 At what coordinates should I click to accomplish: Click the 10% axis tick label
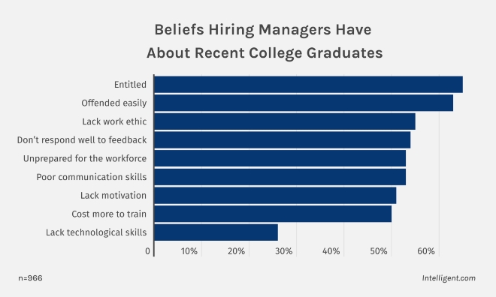point(189,251)
